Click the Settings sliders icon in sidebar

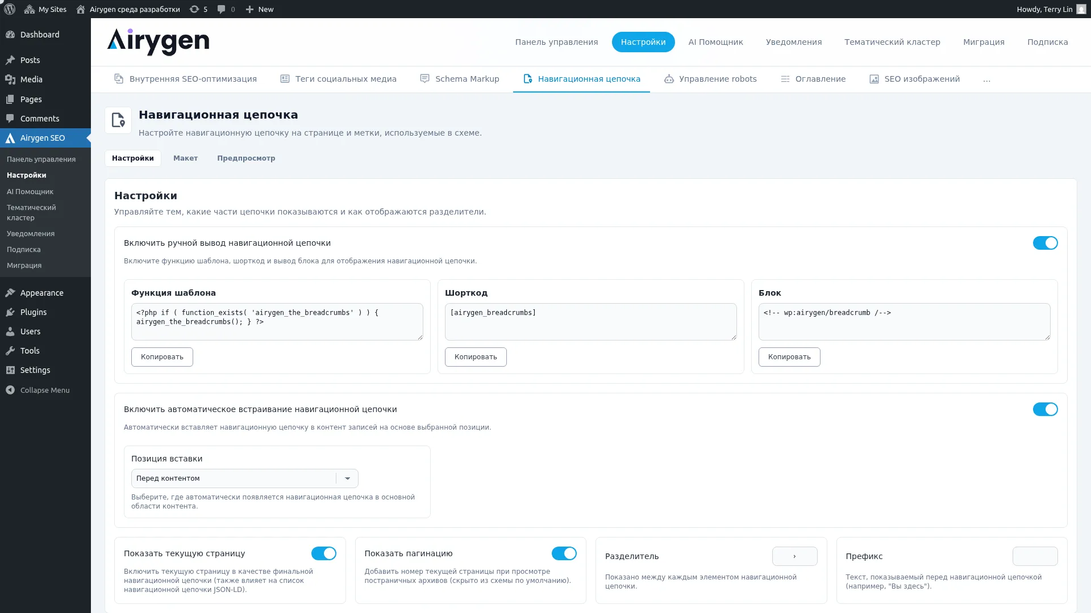click(x=10, y=370)
